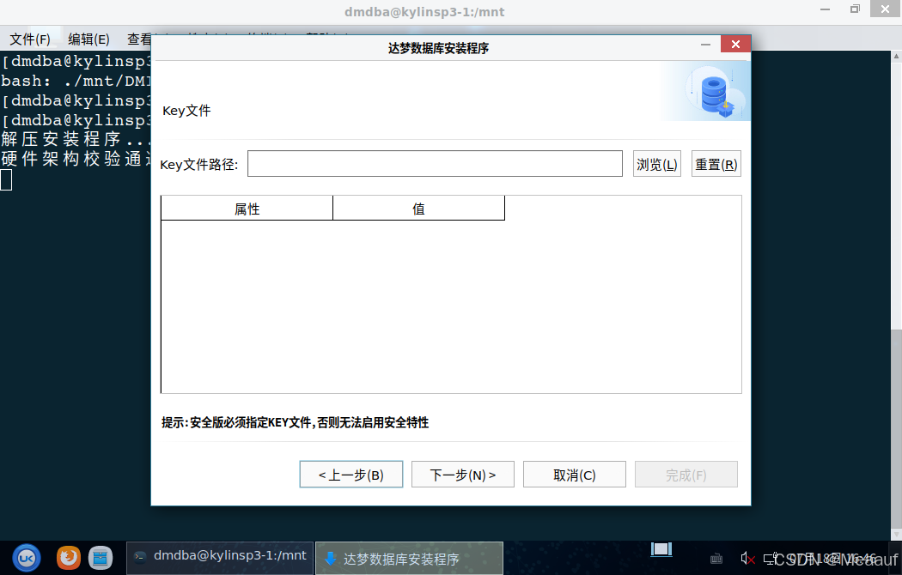Viewport: 902px width, 575px height.
Task: Click the show desktop tray icon
Action: 661,549
